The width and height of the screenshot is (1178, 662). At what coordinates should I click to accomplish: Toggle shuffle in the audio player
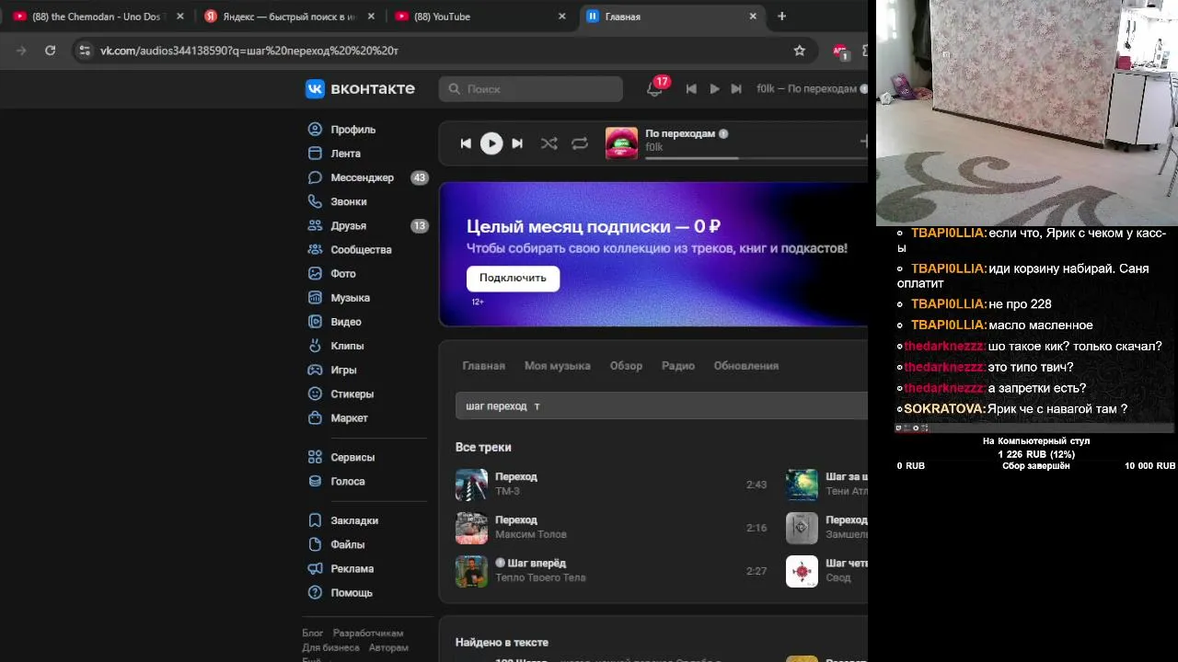549,143
